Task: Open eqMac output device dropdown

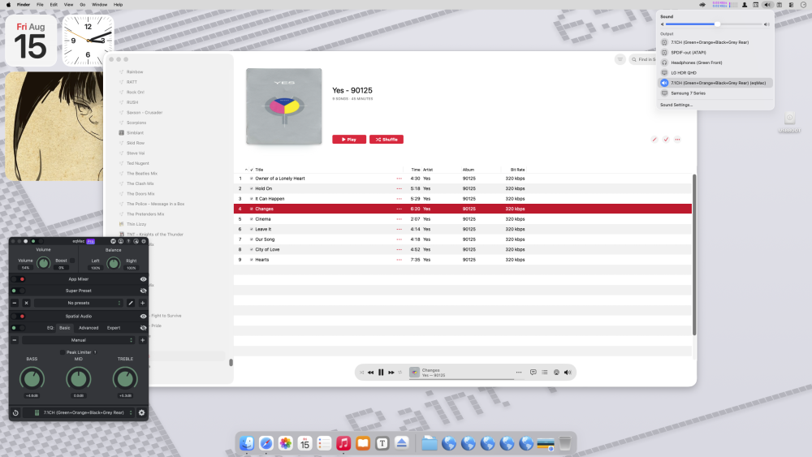Action: click(x=79, y=412)
